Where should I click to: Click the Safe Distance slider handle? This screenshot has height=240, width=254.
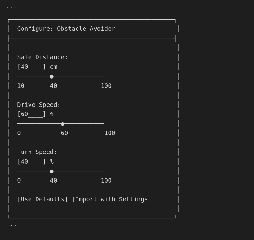coord(52,76)
